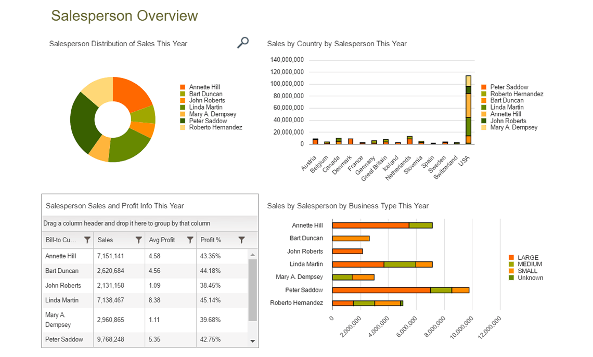Open the Profit % column filter icon
Screen dimensions: 593x357
[x=242, y=240]
